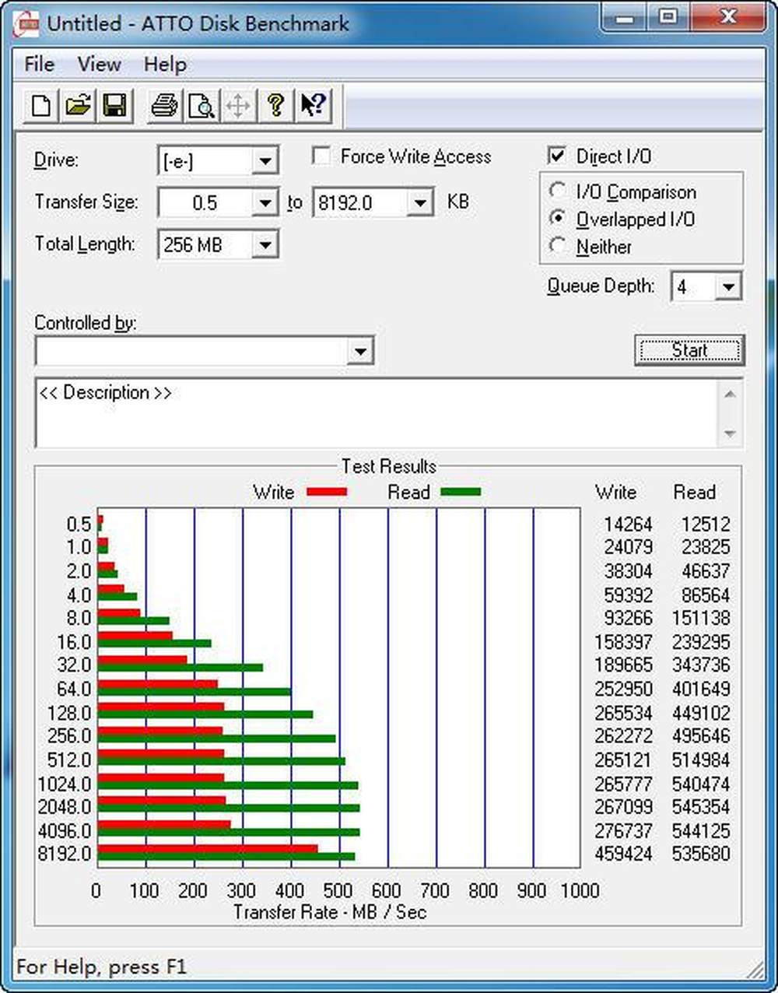Expand the maximum Transfer Size 8192.0 dropdown
Image resolution: width=778 pixels, height=993 pixels.
[420, 203]
